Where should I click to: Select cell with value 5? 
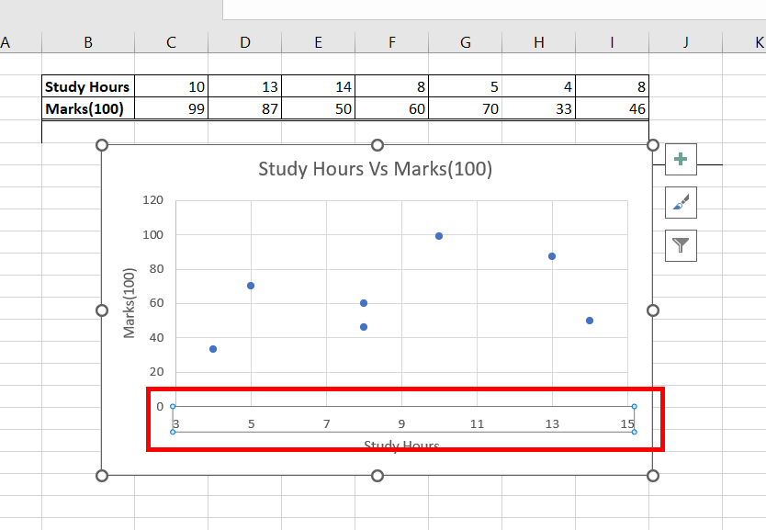[x=466, y=86]
